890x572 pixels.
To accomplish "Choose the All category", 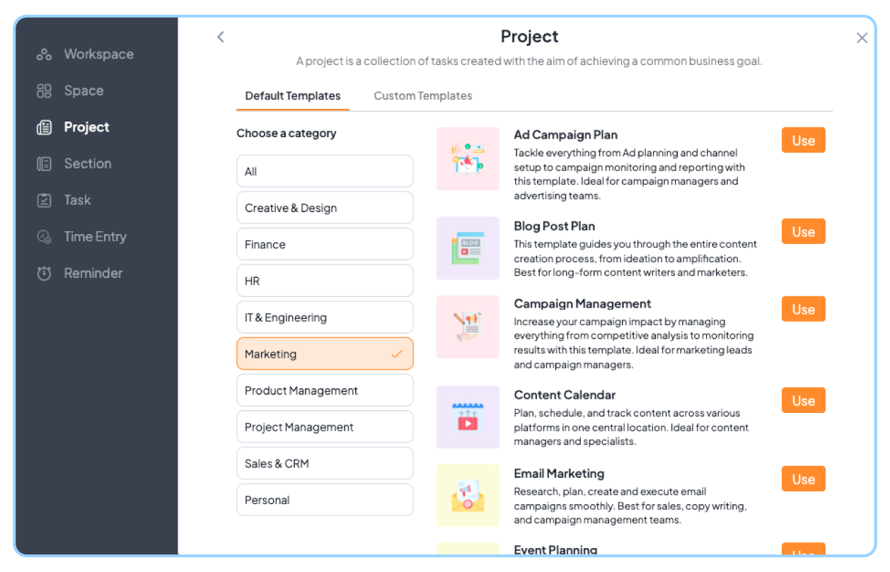I will pyautogui.click(x=325, y=171).
